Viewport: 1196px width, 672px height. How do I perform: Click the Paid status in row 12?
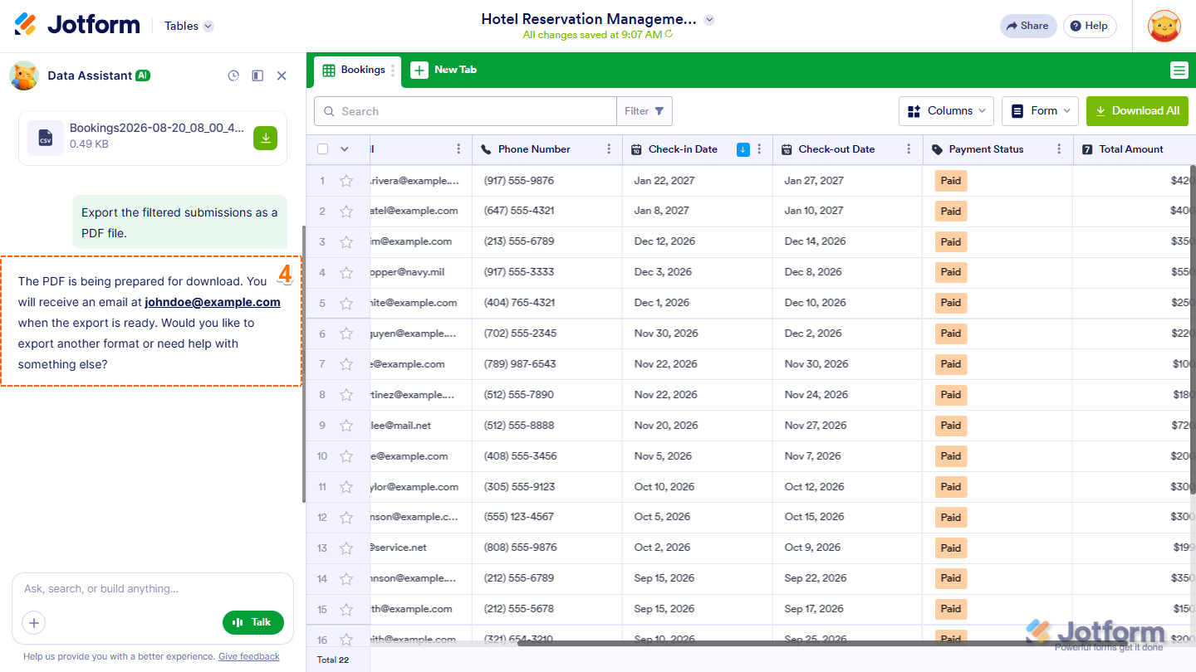tap(951, 518)
